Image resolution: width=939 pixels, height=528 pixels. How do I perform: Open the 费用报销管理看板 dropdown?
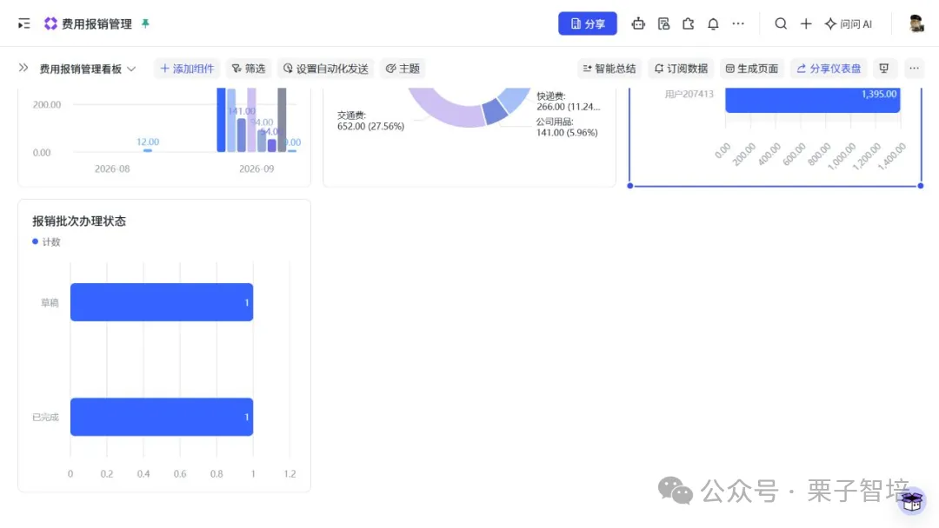click(x=88, y=69)
